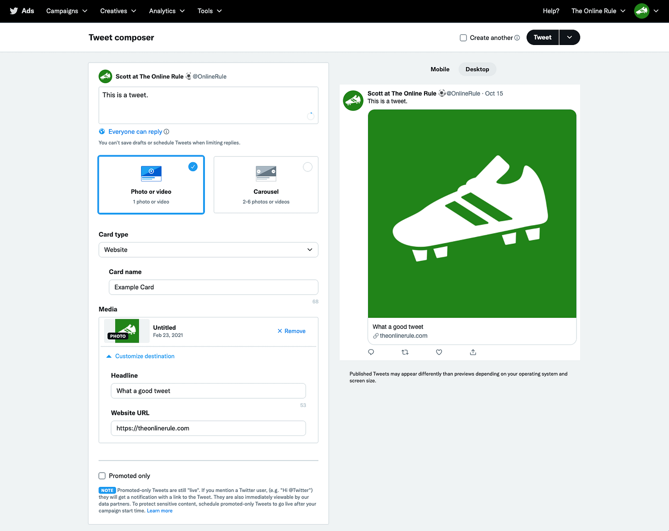The width and height of the screenshot is (669, 531).
Task: Select the Carousel media option
Action: [266, 185]
